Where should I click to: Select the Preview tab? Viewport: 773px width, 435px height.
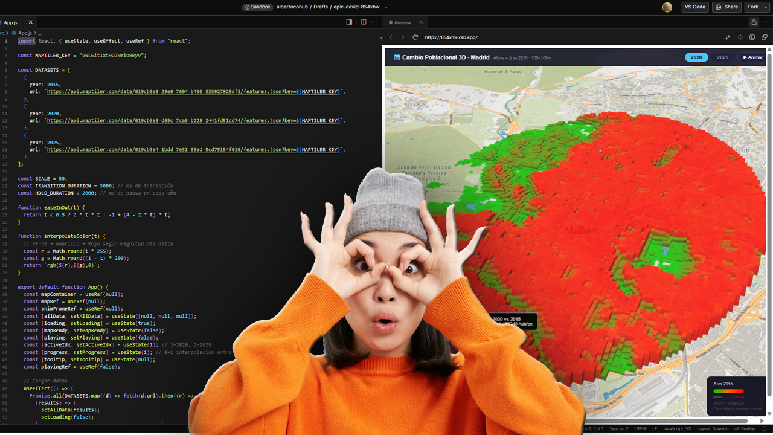point(402,22)
